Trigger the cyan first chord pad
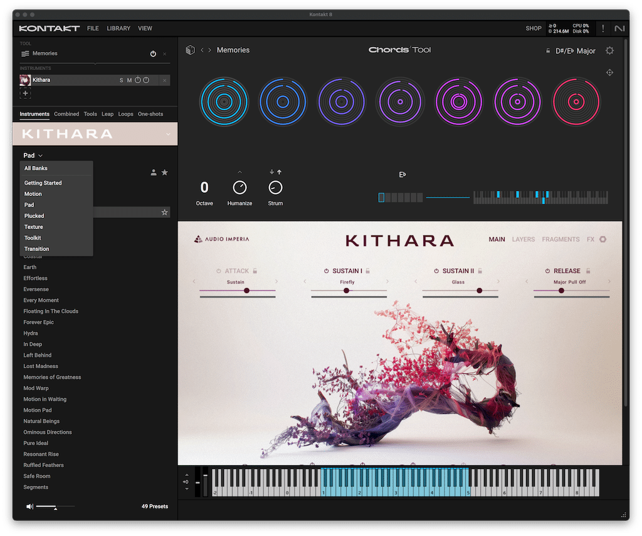This screenshot has height=536, width=642. pyautogui.click(x=224, y=102)
